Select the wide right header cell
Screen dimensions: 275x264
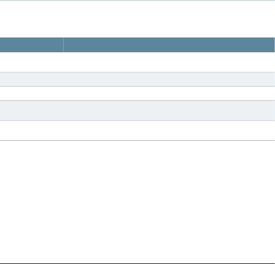169,45
